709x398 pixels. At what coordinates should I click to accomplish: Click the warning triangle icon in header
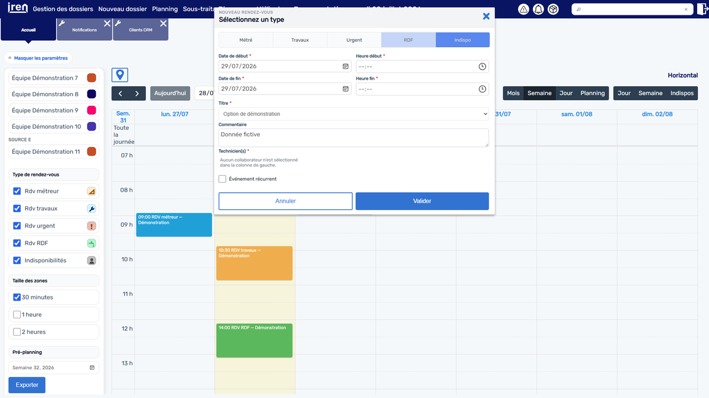click(x=523, y=9)
